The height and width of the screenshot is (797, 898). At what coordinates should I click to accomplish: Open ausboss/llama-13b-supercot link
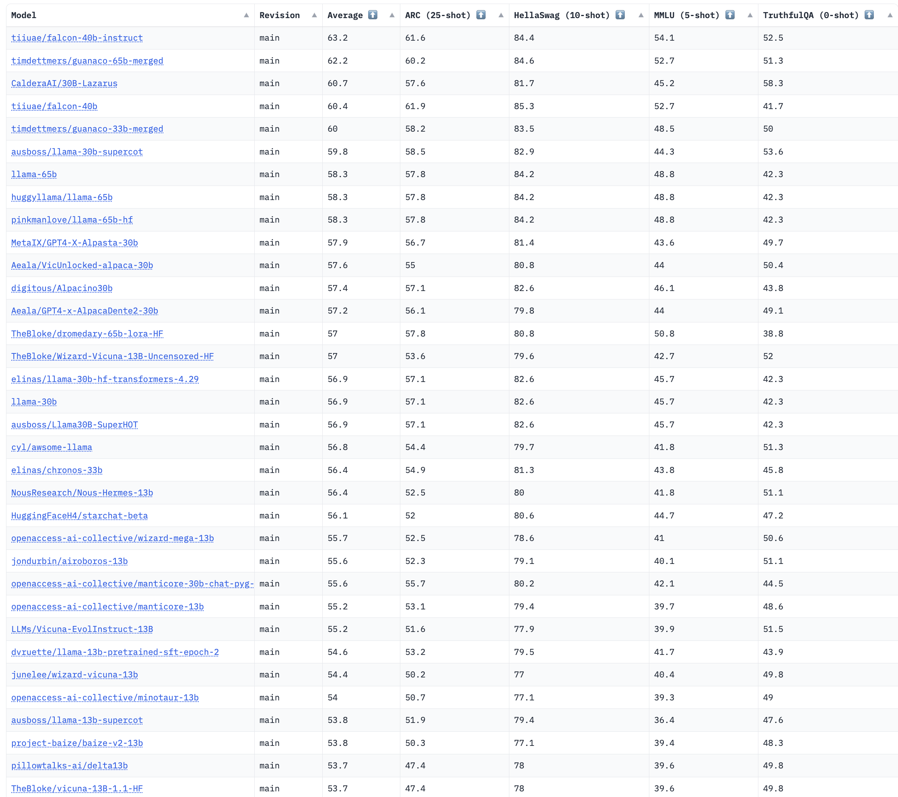[x=77, y=721]
